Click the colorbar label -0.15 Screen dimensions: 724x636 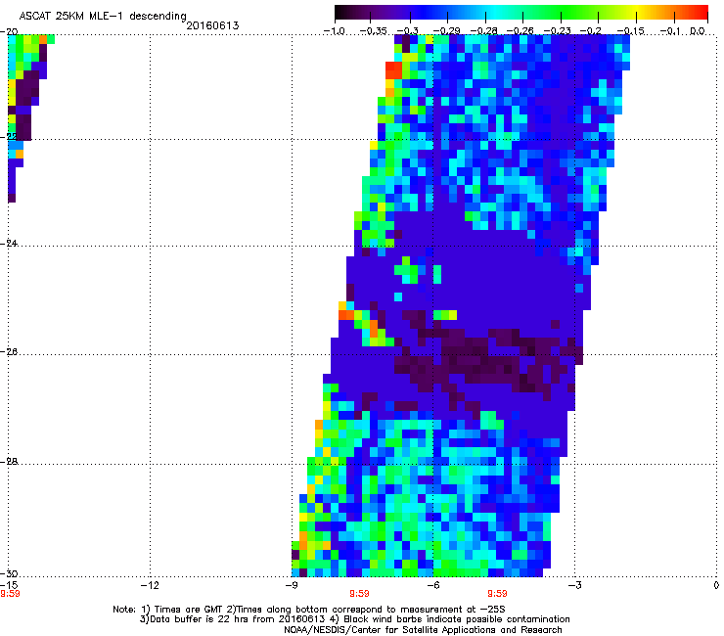(630, 31)
